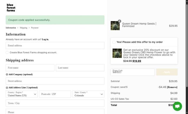Check 'Create Blue Forest Farms shopping account'
Viewport: 188px width, 114px height.
pyautogui.click(x=7, y=52)
